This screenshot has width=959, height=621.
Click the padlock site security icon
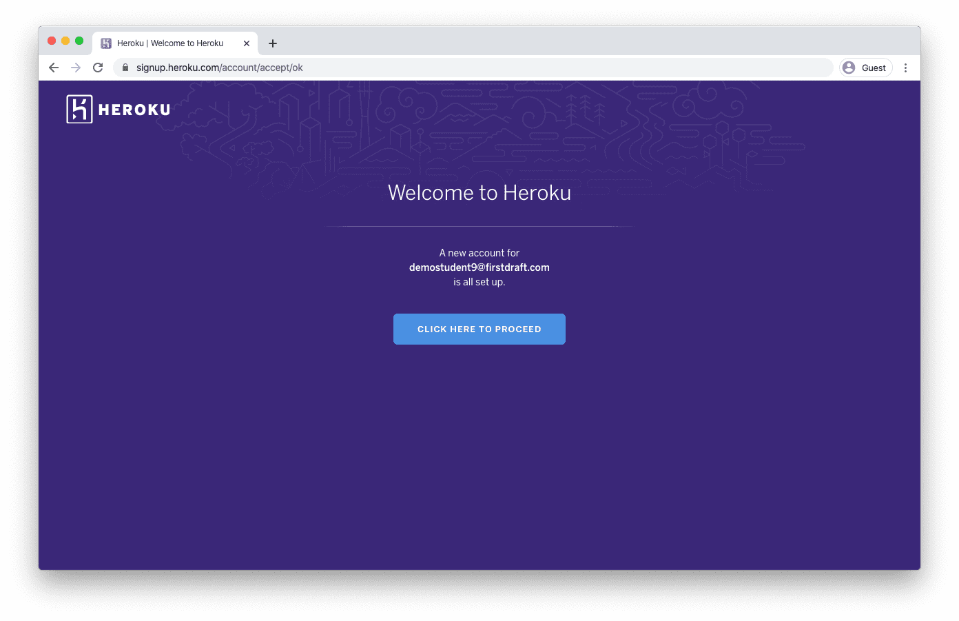[x=125, y=68]
